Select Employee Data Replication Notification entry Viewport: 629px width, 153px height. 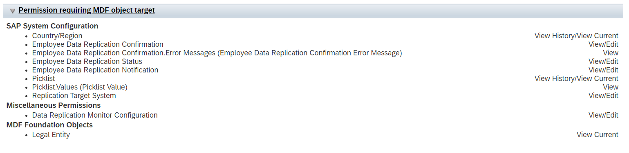95,70
